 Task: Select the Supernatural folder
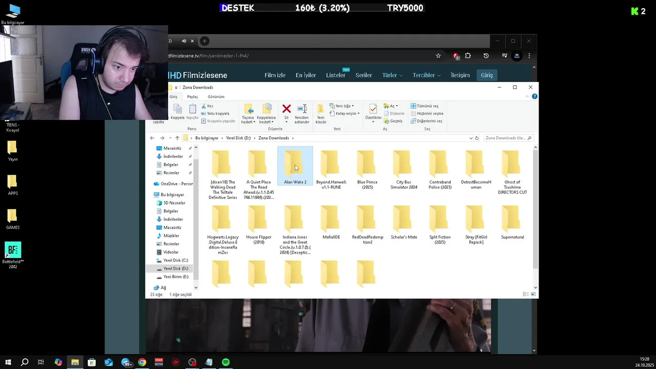(512, 222)
